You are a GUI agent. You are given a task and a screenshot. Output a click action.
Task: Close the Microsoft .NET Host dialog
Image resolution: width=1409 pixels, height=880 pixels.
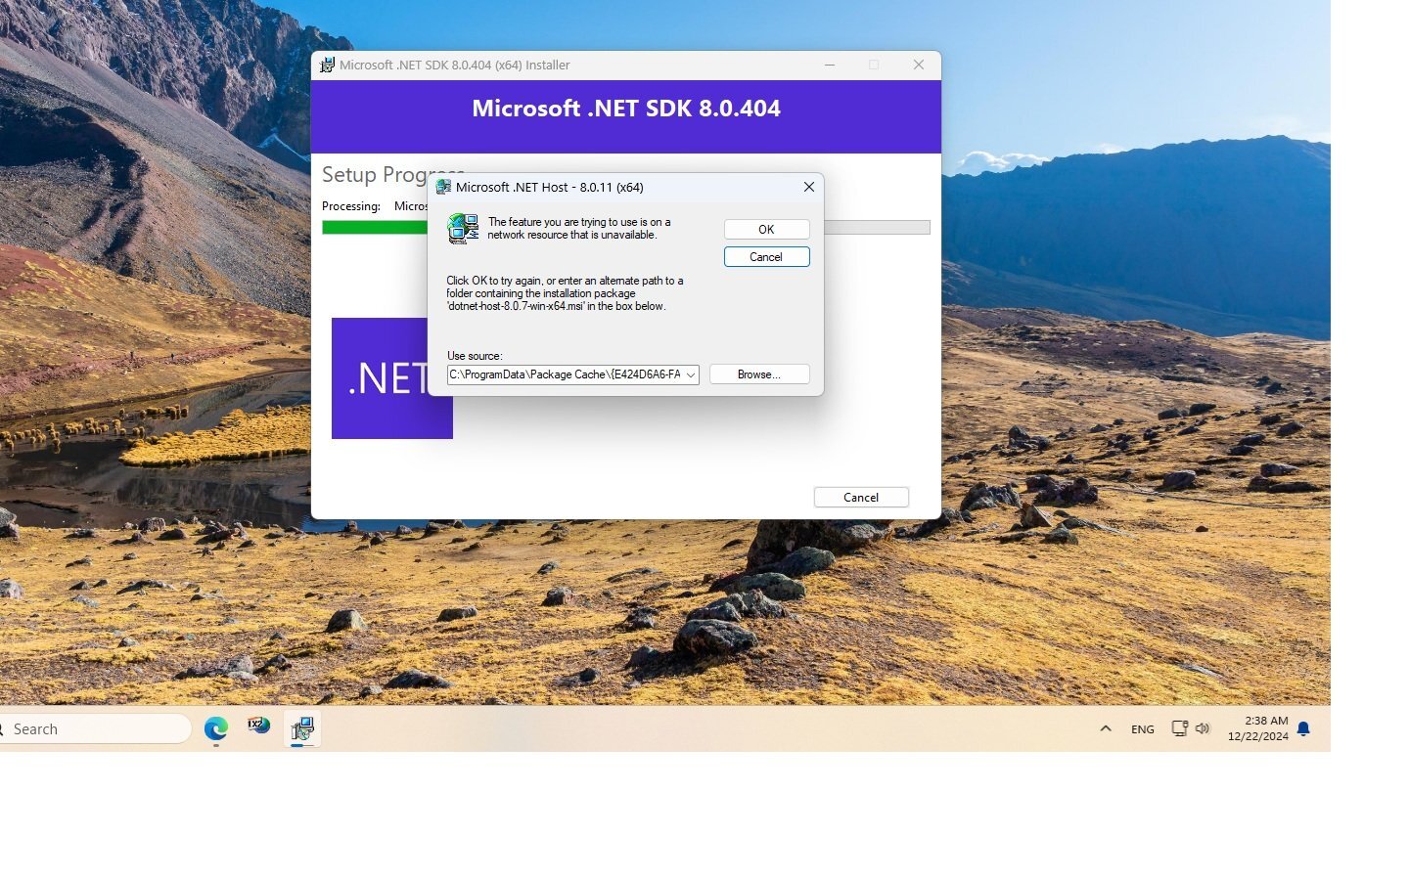pos(809,187)
